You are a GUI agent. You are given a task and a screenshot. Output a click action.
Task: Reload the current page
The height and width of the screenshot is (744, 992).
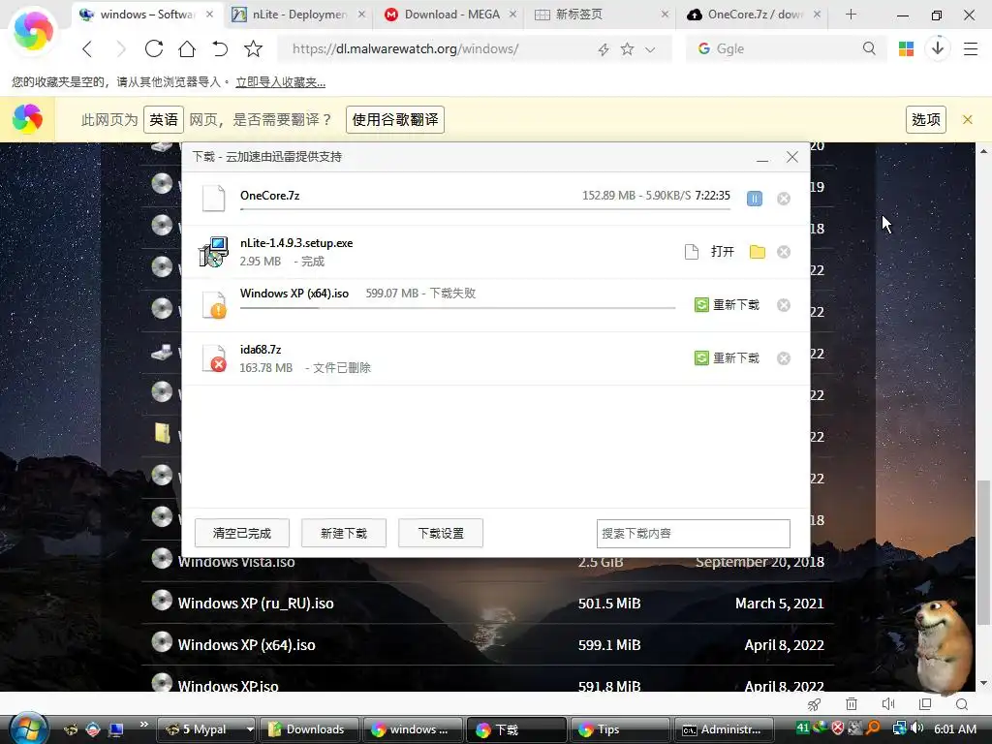click(x=154, y=48)
